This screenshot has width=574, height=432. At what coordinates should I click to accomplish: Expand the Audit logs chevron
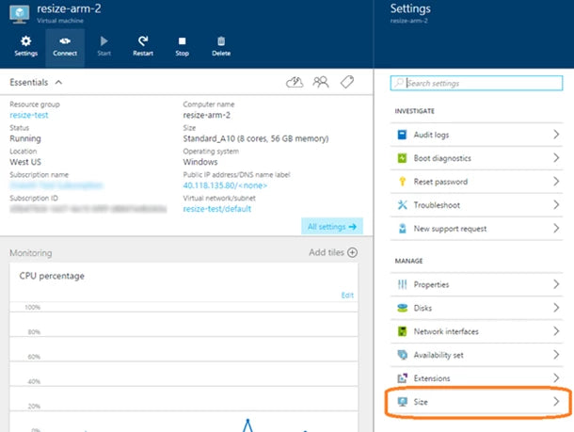(556, 135)
